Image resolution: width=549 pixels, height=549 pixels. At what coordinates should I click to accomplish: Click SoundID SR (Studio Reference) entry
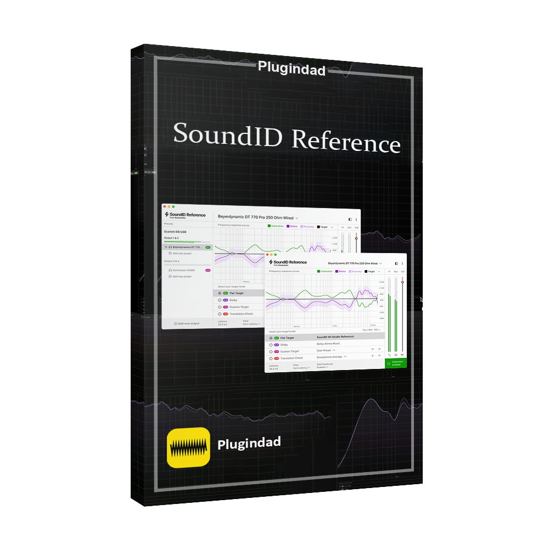coord(335,337)
